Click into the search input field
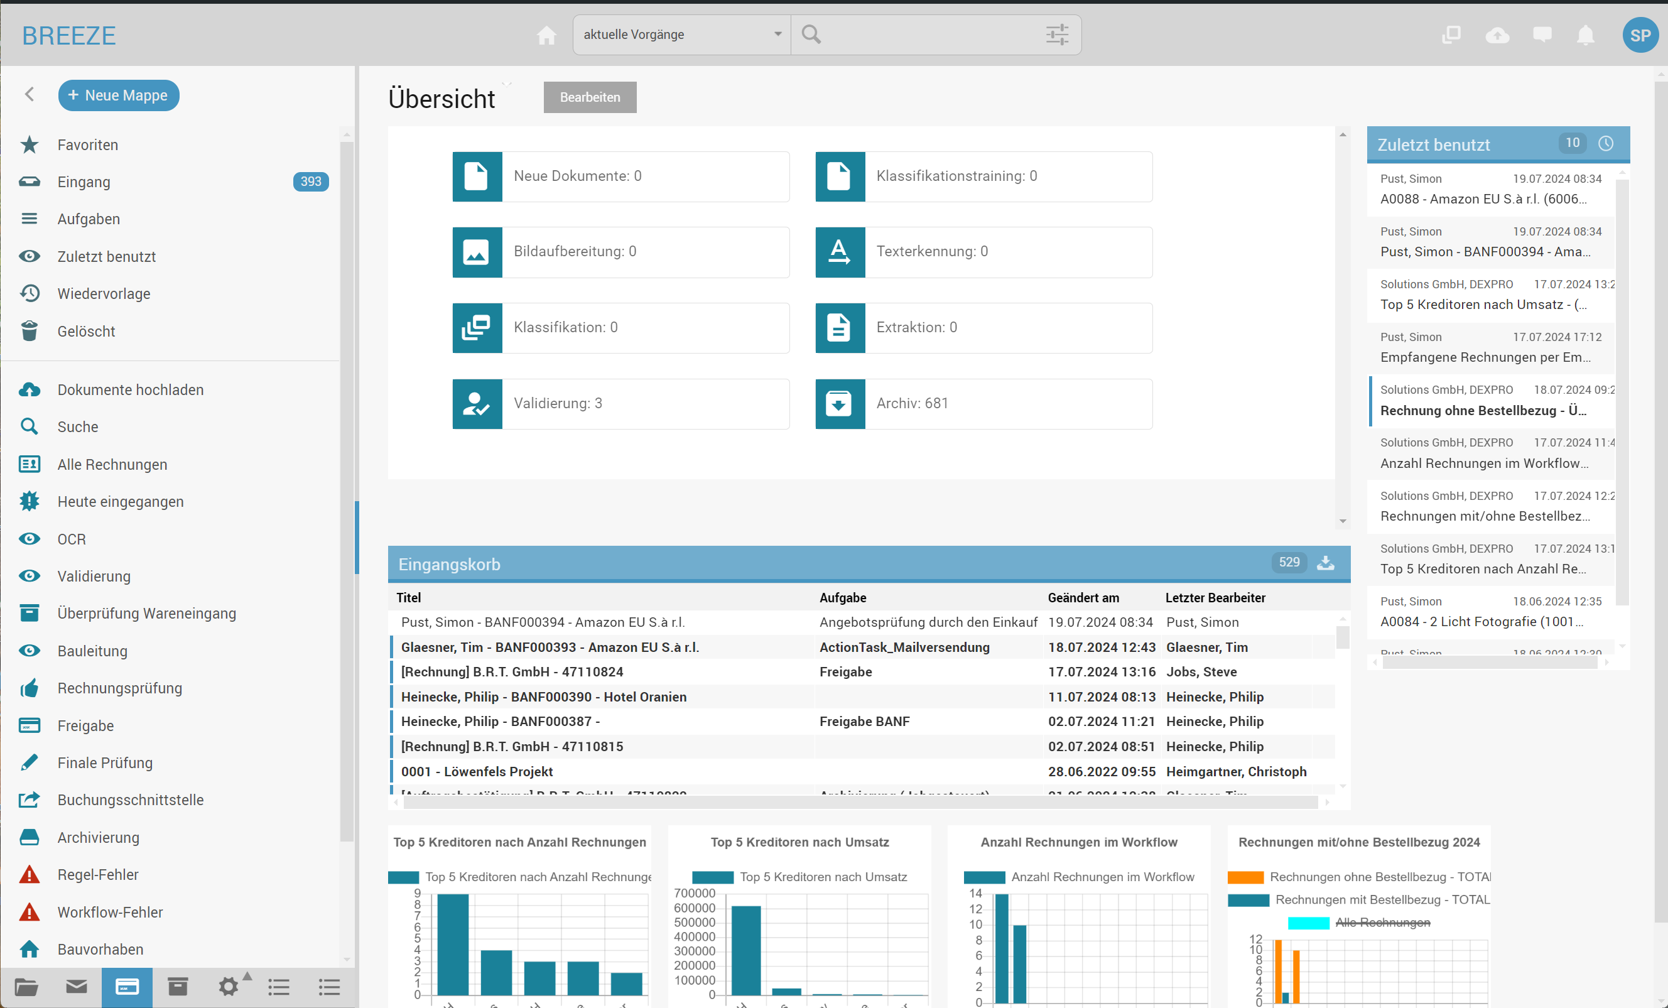This screenshot has width=1668, height=1008. [x=928, y=35]
